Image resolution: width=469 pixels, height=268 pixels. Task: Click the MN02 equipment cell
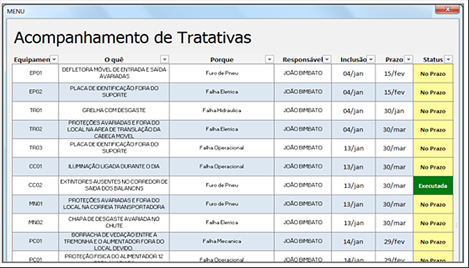[x=35, y=223]
